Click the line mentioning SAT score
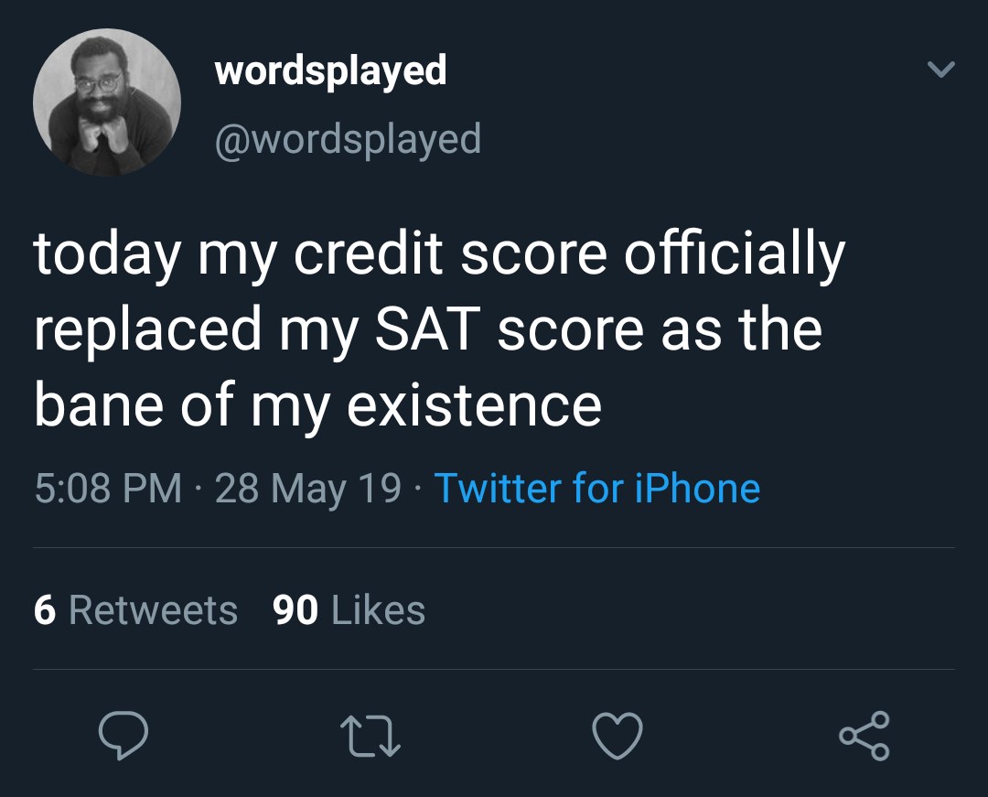Image resolution: width=988 pixels, height=797 pixels. [x=428, y=329]
